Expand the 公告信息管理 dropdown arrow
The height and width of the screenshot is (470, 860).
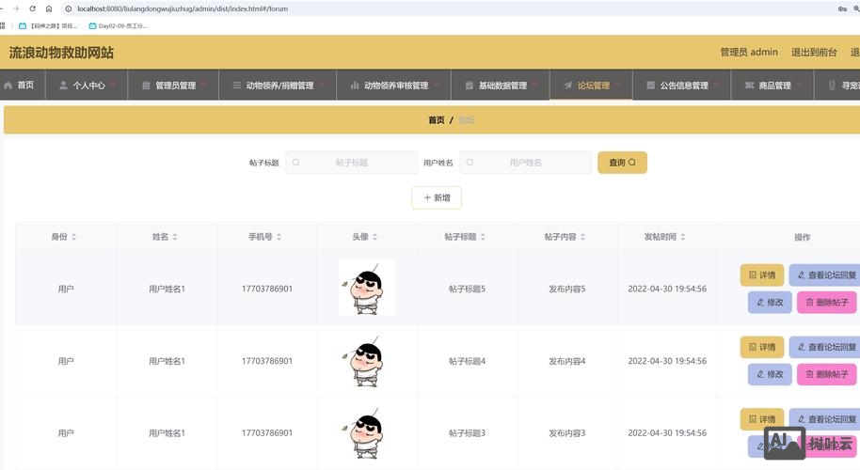pyautogui.click(x=717, y=85)
